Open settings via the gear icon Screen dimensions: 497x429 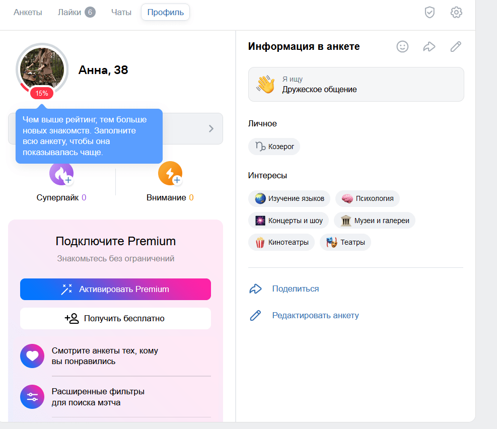click(456, 13)
